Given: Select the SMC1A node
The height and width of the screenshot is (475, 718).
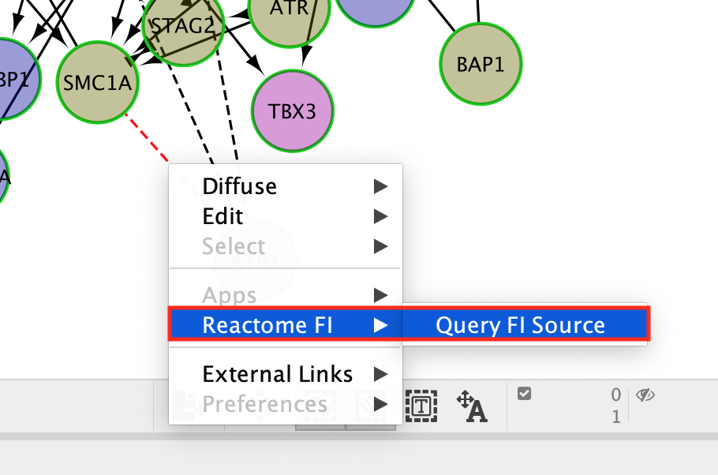Looking at the screenshot, I should pos(98,82).
